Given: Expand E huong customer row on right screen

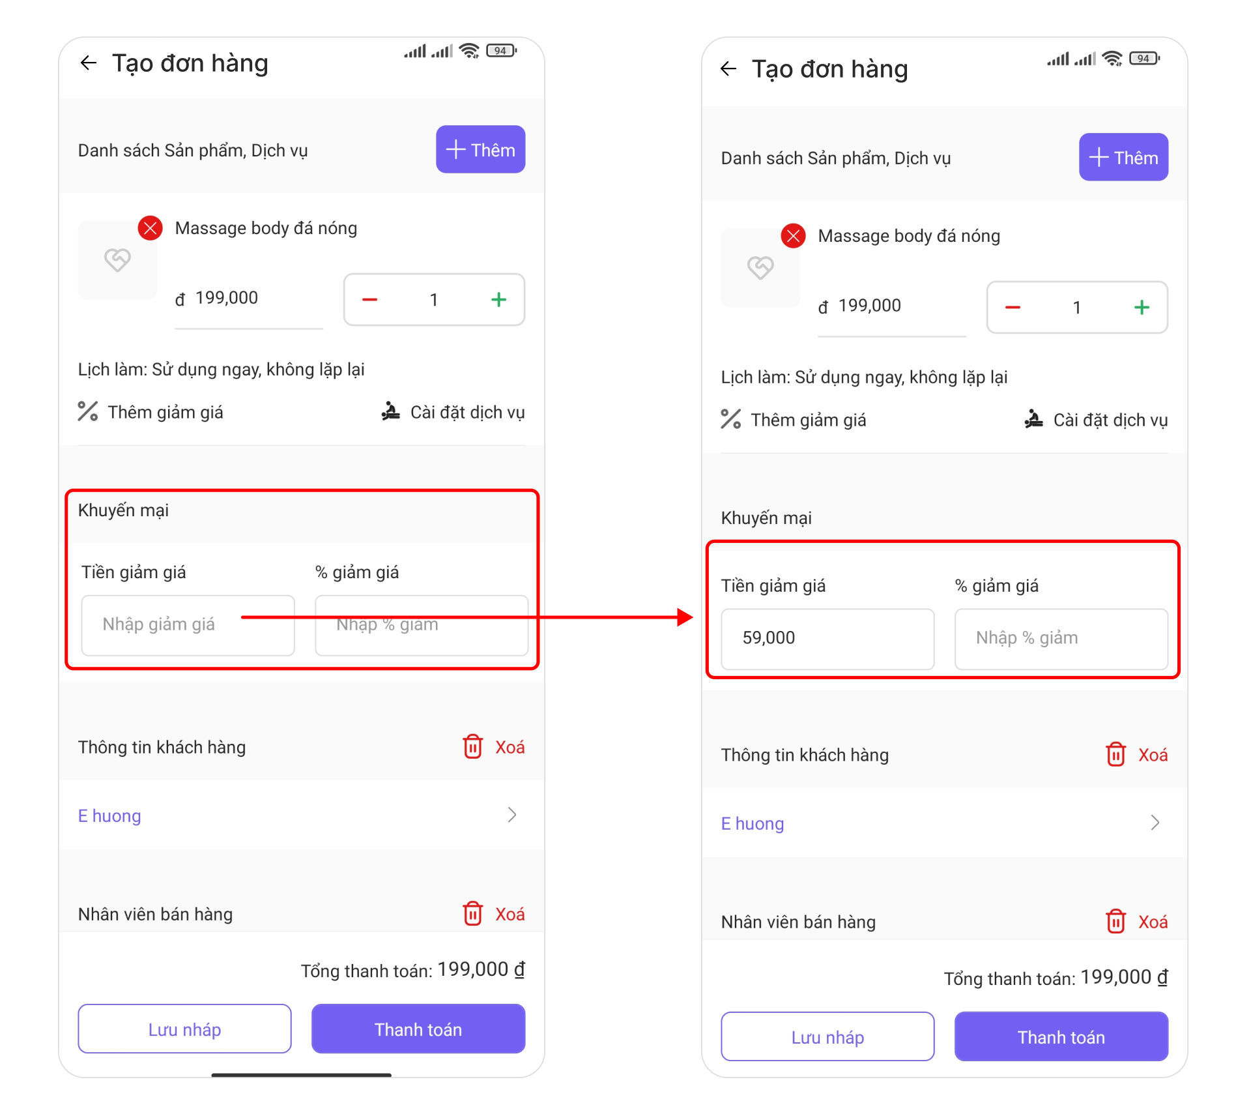Looking at the screenshot, I should [945, 823].
